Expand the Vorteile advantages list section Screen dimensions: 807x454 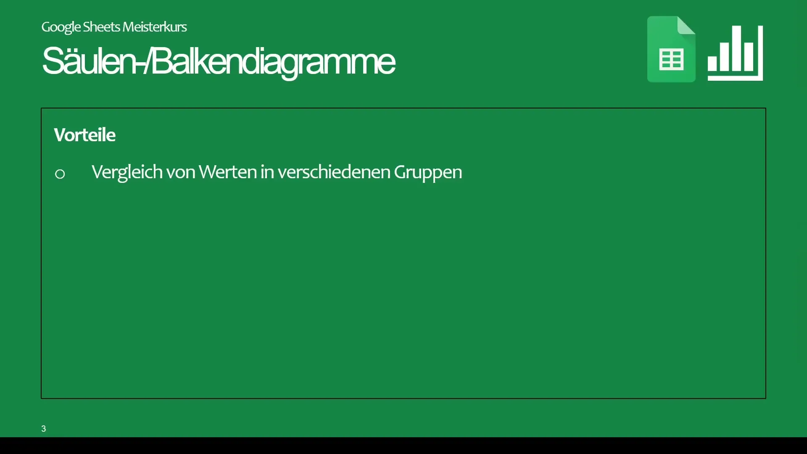click(85, 135)
